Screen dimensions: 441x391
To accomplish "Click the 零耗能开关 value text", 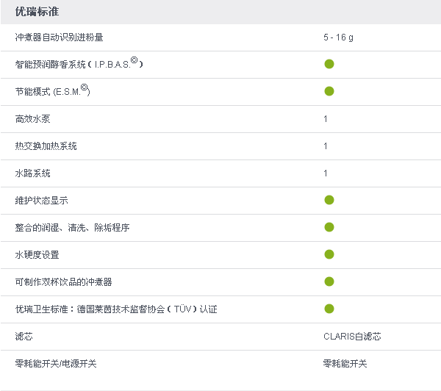I will [345, 363].
